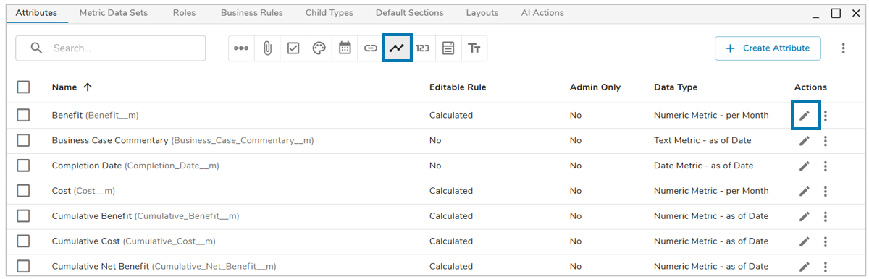Filter by text Tt type icon

(474, 48)
